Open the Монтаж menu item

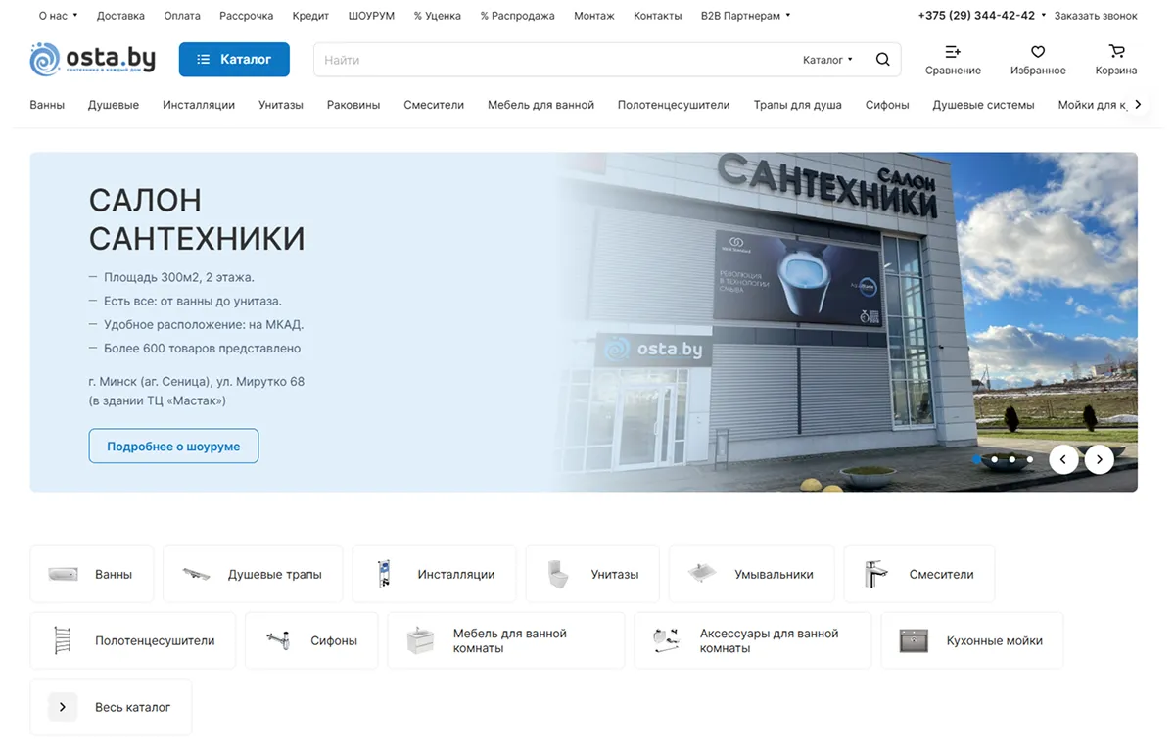point(594,16)
